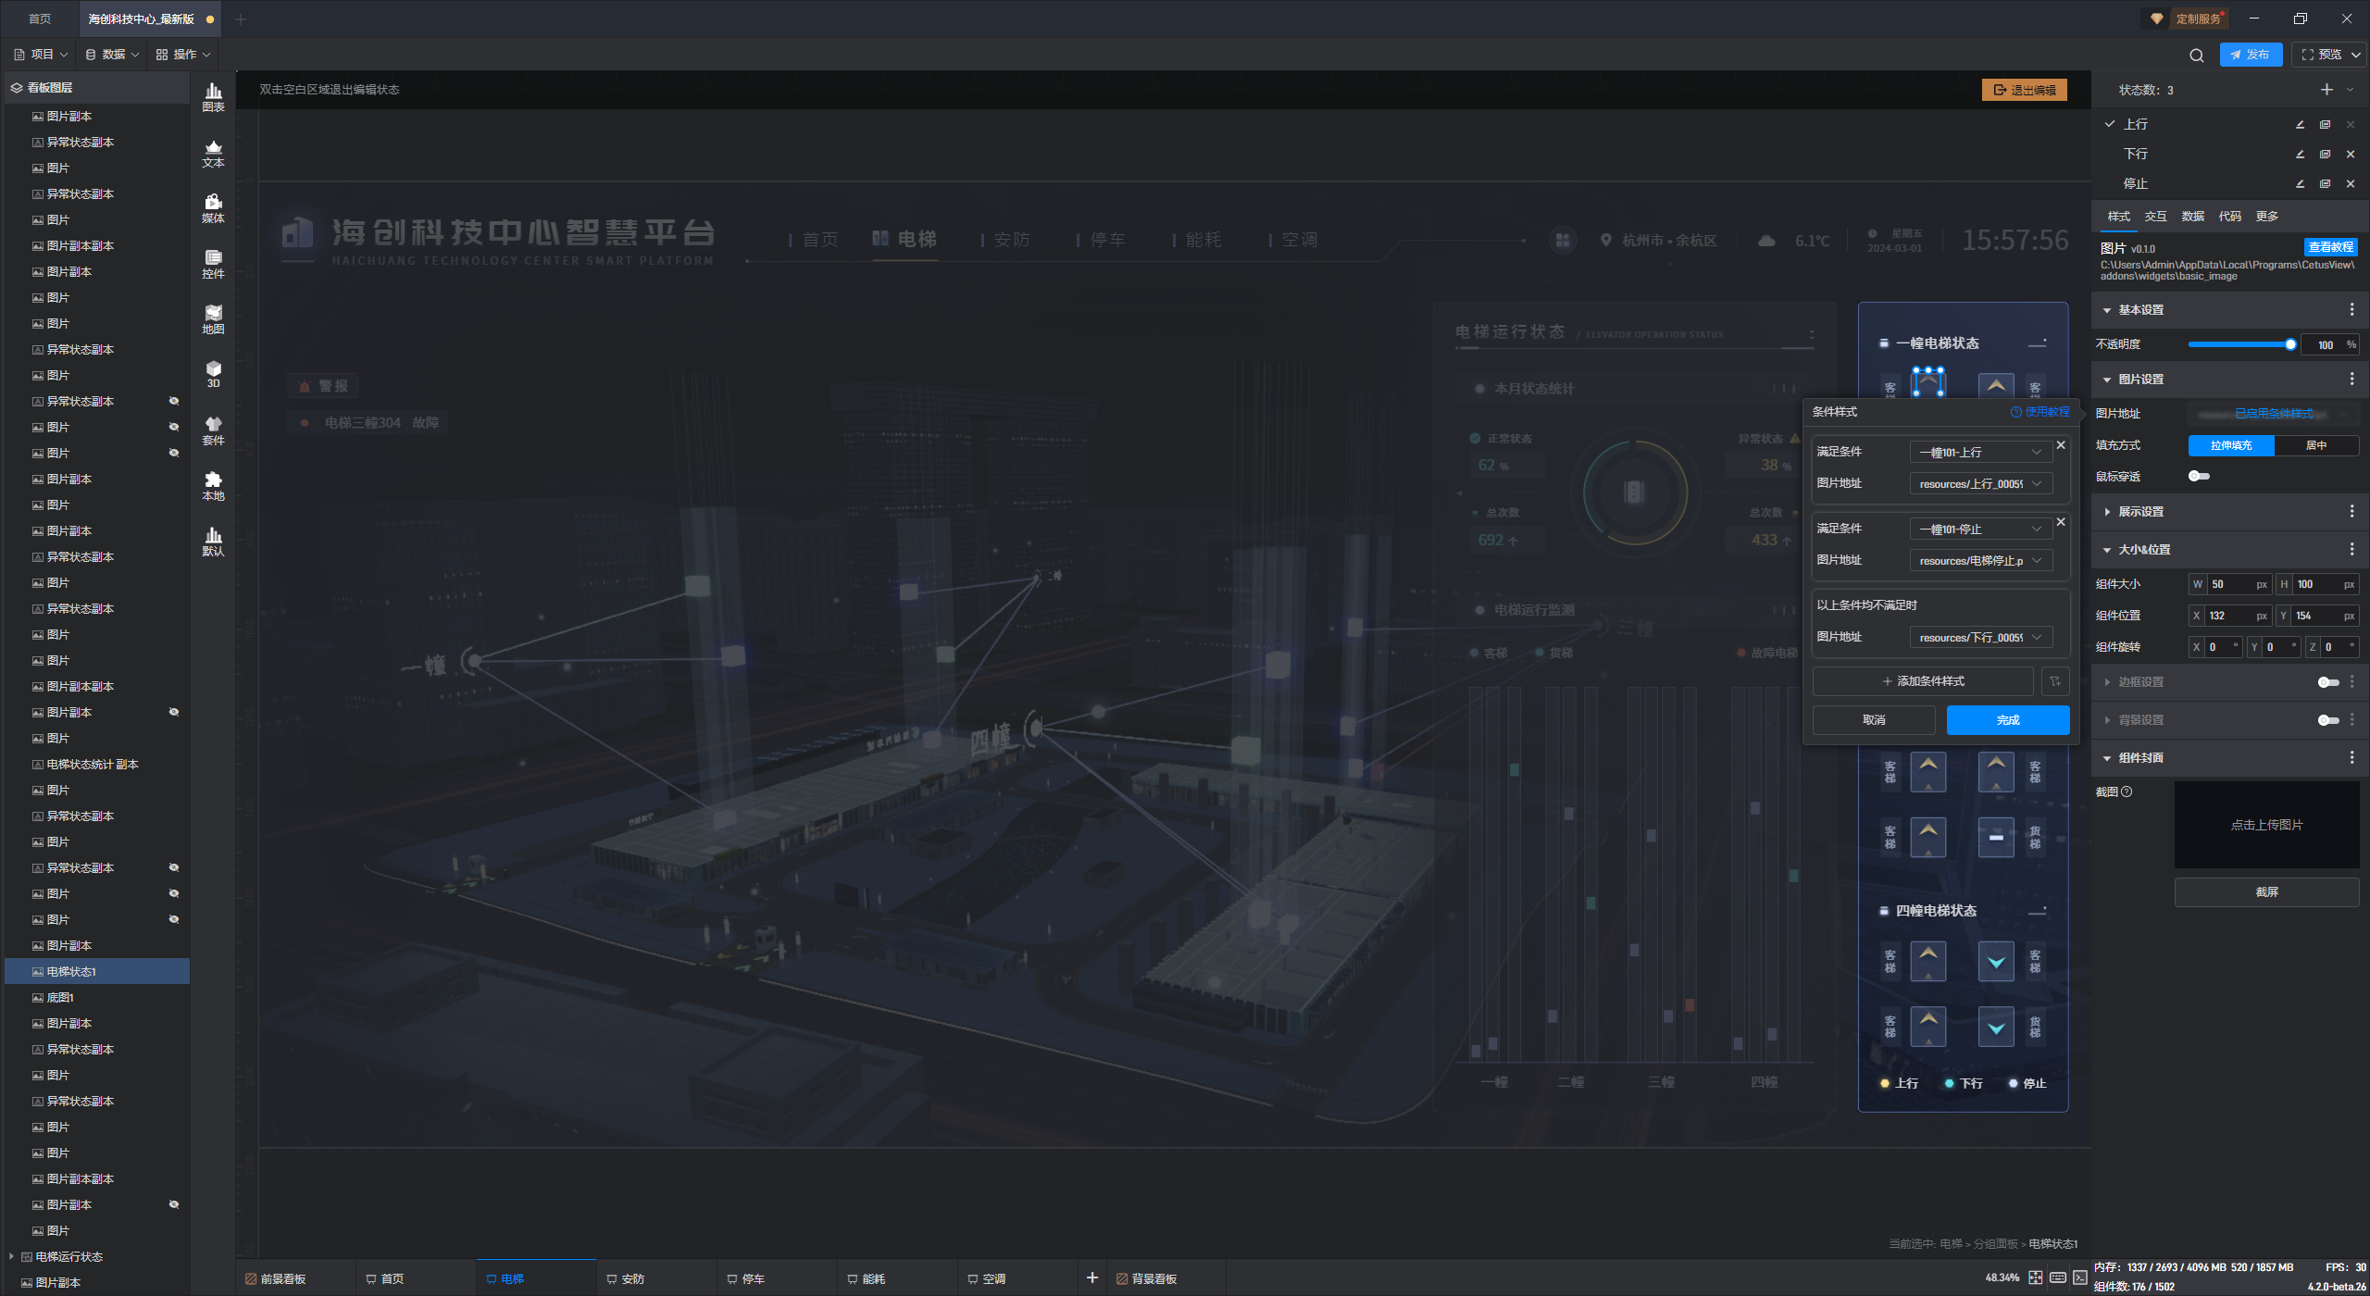
Task: Toggle the 鼠标穿透 switch
Action: click(2199, 476)
